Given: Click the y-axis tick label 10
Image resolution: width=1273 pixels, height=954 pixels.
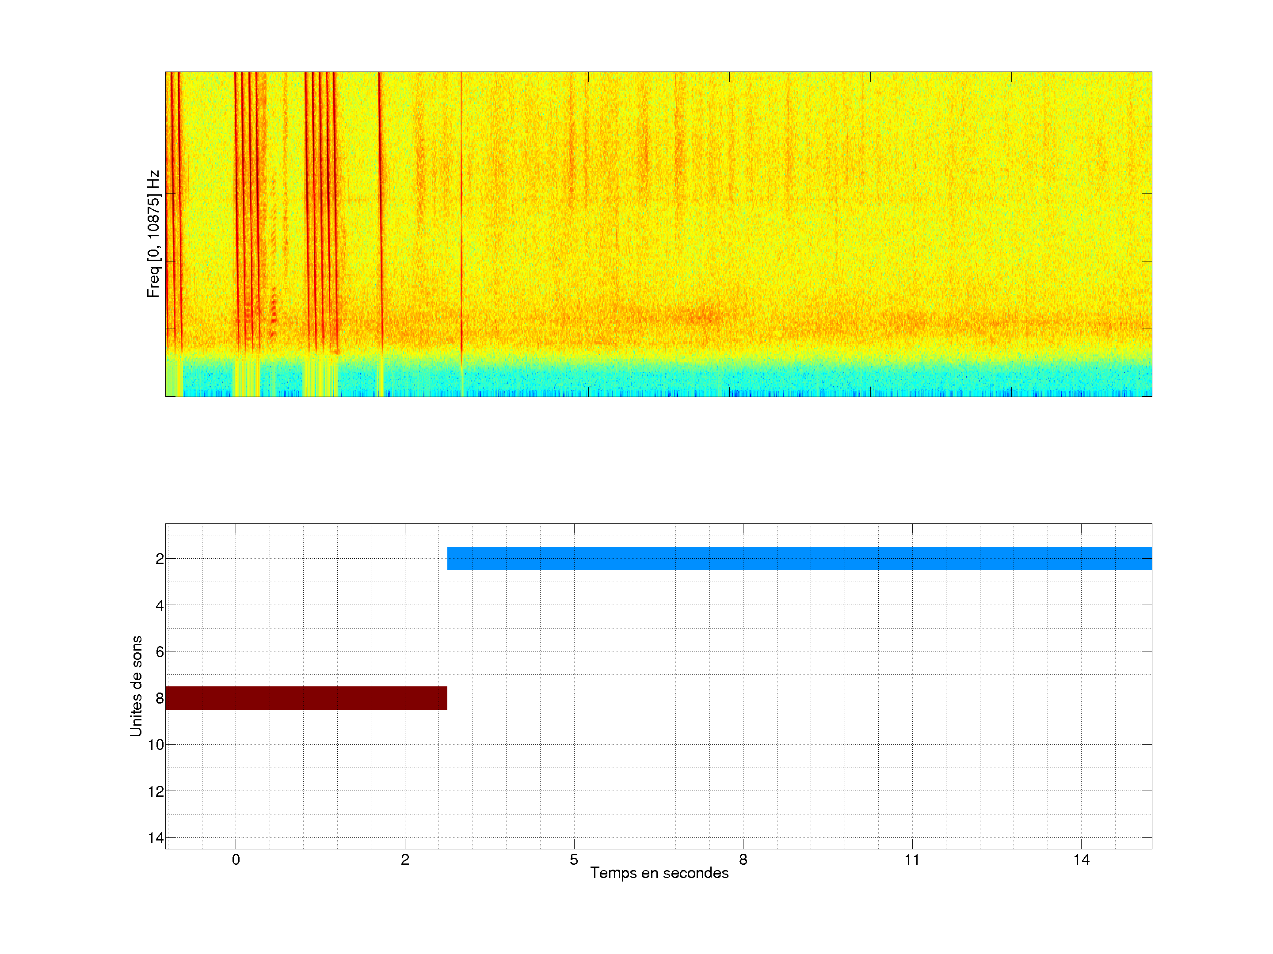Looking at the screenshot, I should [156, 745].
